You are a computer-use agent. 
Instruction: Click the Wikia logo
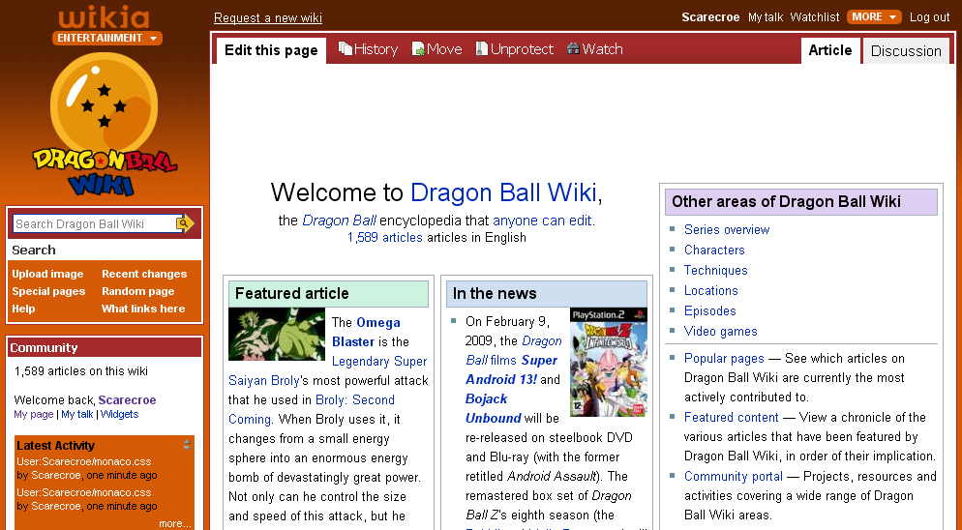click(x=105, y=18)
